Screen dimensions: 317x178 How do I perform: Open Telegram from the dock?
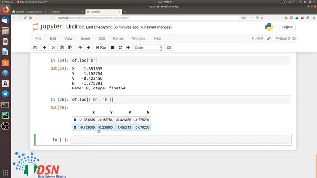tap(5, 94)
